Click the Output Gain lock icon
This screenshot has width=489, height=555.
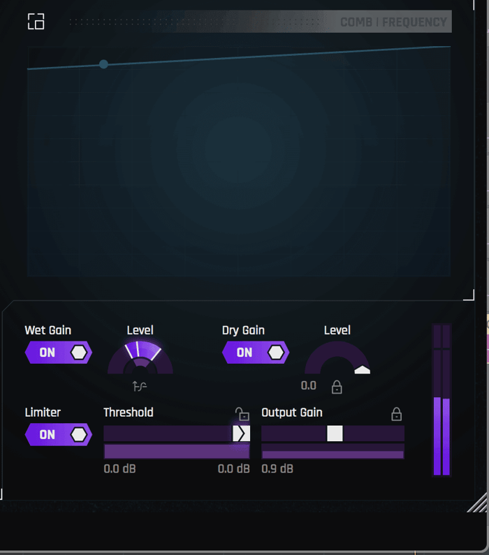396,414
